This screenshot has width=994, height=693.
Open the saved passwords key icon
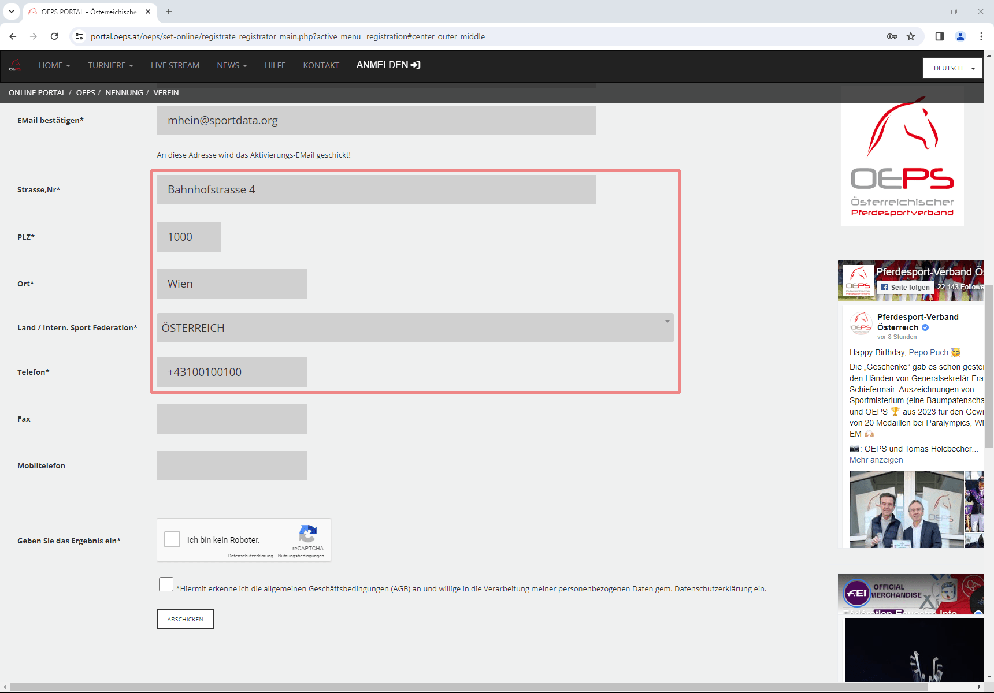pyautogui.click(x=892, y=36)
